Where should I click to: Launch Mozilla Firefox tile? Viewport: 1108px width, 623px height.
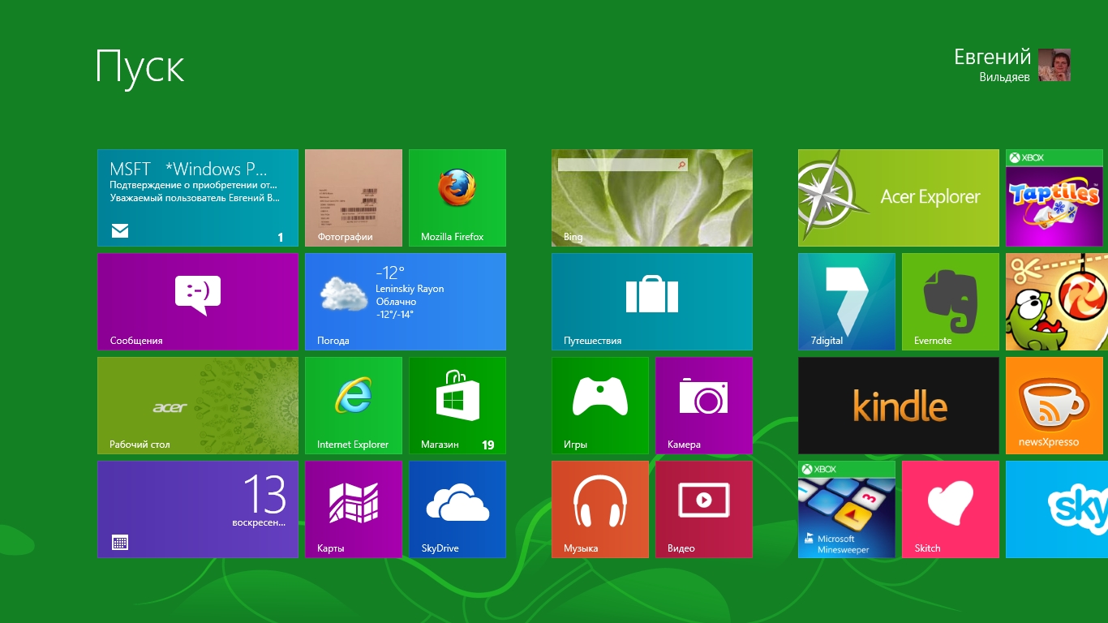click(x=457, y=198)
